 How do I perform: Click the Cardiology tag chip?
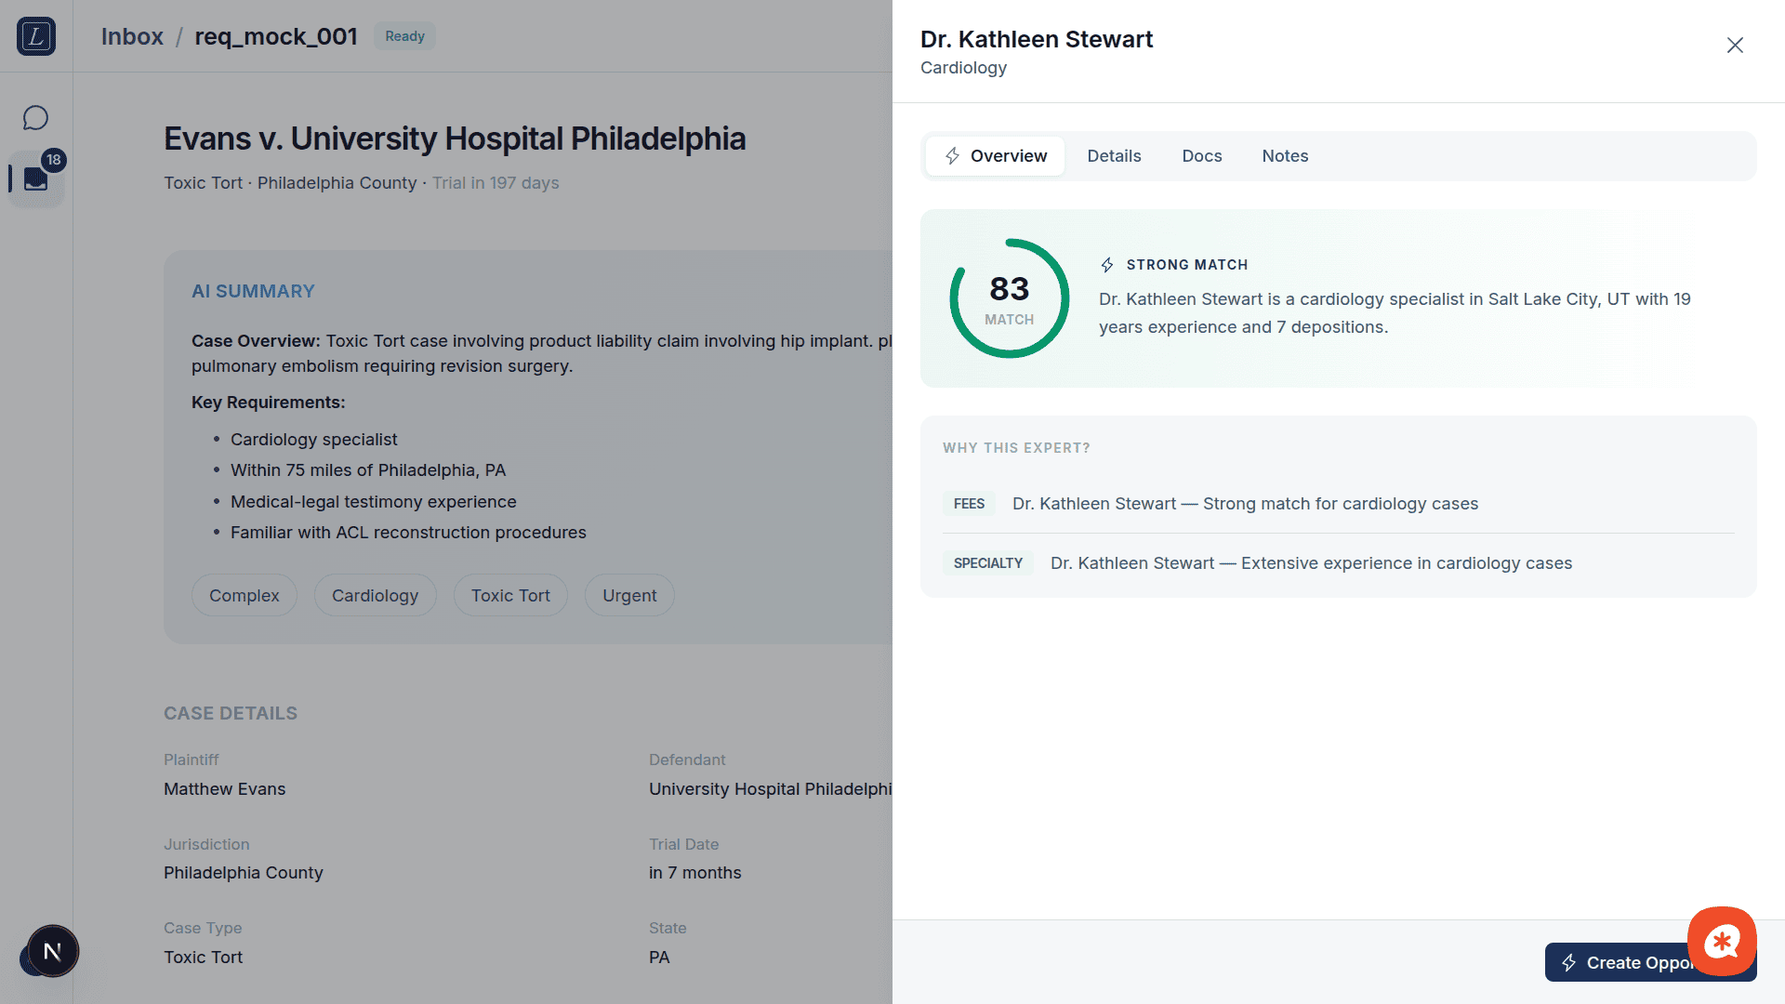(x=375, y=595)
